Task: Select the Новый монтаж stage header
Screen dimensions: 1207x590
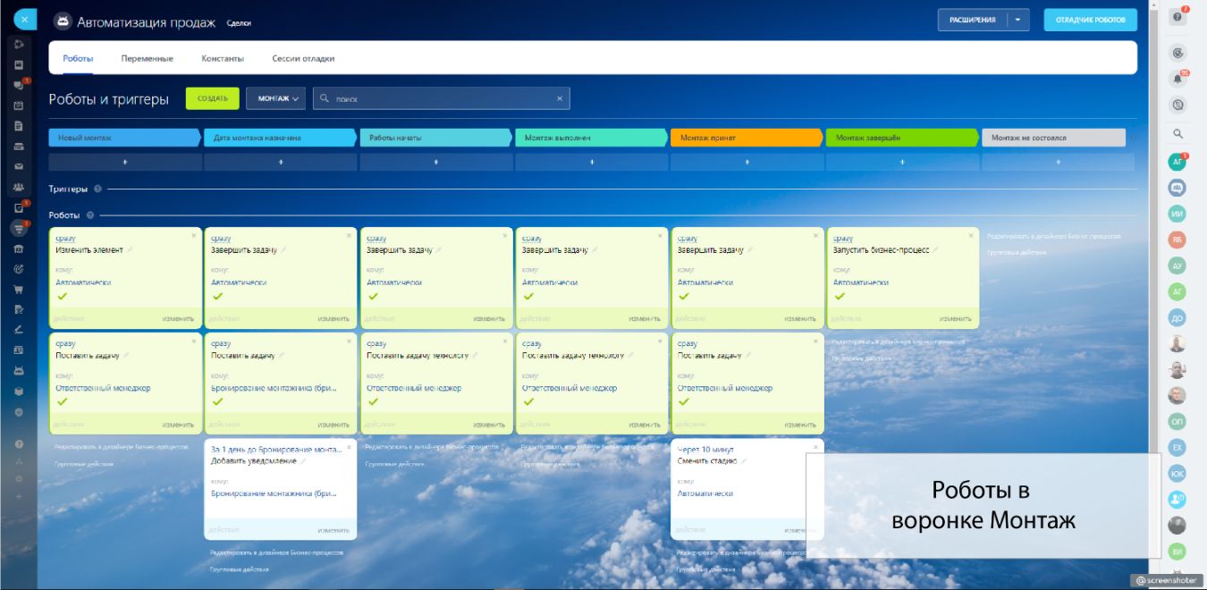Action: click(x=125, y=138)
